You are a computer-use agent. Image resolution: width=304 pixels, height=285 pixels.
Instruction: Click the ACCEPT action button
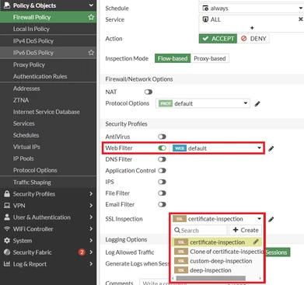(x=218, y=39)
